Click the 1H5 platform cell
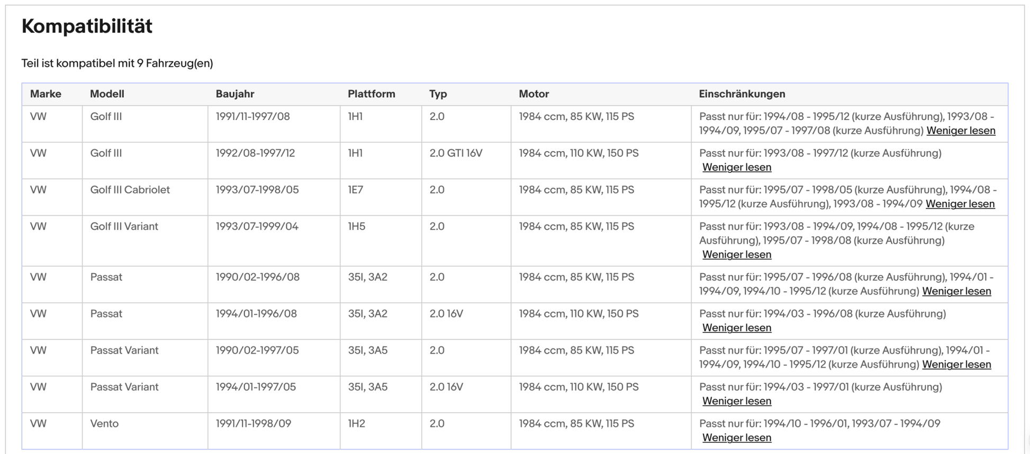The width and height of the screenshot is (1030, 454). click(356, 226)
